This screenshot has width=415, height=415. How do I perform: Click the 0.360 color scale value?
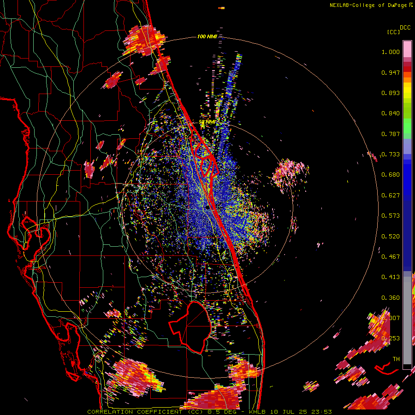(x=391, y=298)
